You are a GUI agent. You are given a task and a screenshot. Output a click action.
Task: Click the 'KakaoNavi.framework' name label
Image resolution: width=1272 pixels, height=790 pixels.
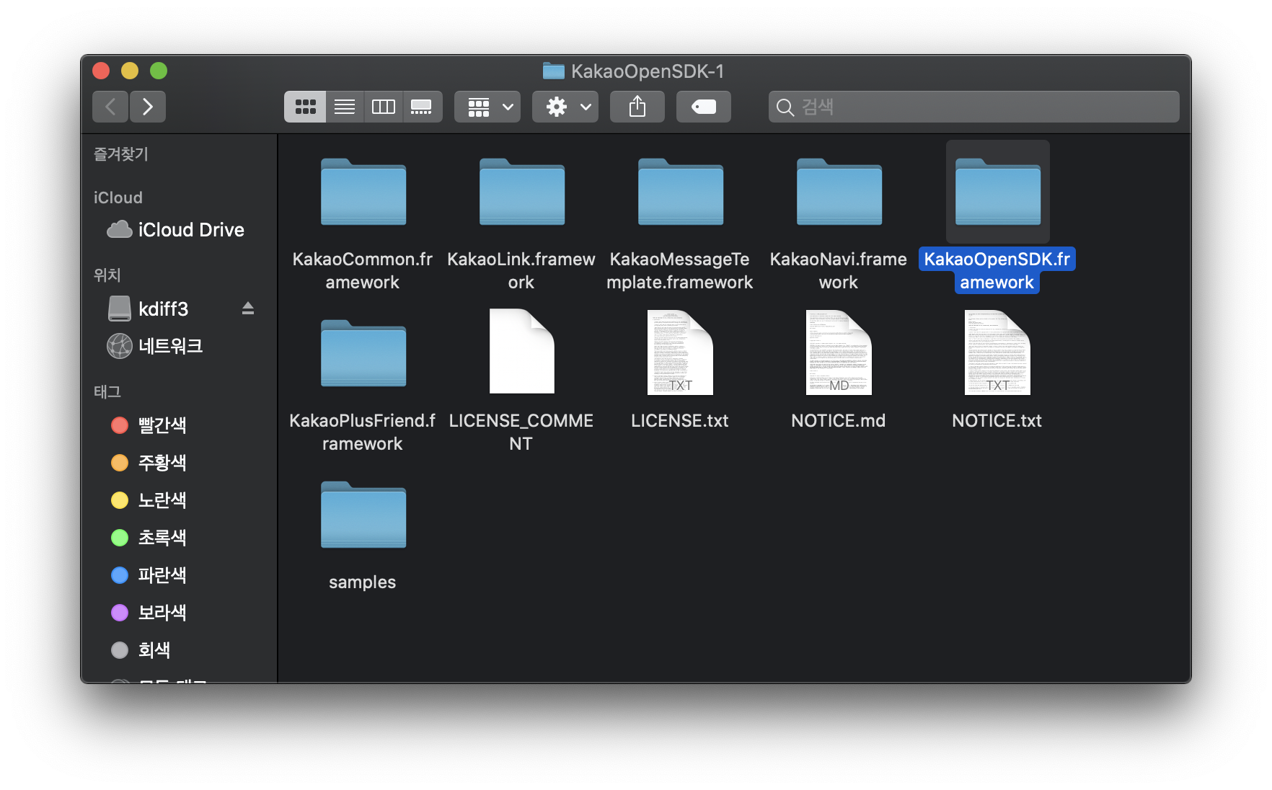pos(839,271)
